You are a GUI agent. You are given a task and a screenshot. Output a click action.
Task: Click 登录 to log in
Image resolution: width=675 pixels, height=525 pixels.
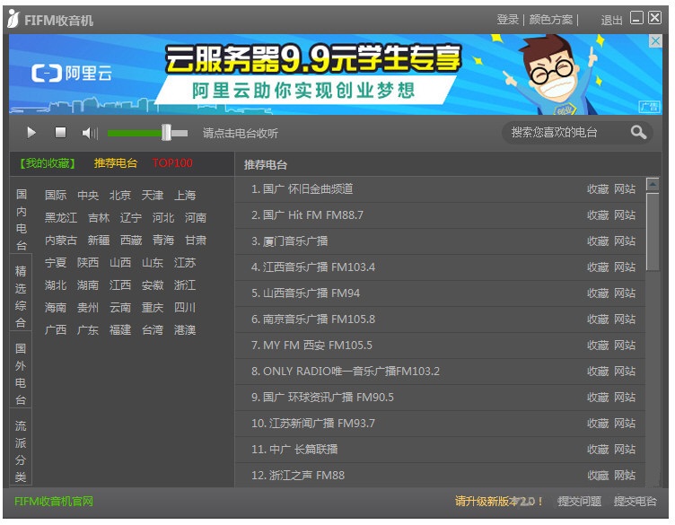507,20
